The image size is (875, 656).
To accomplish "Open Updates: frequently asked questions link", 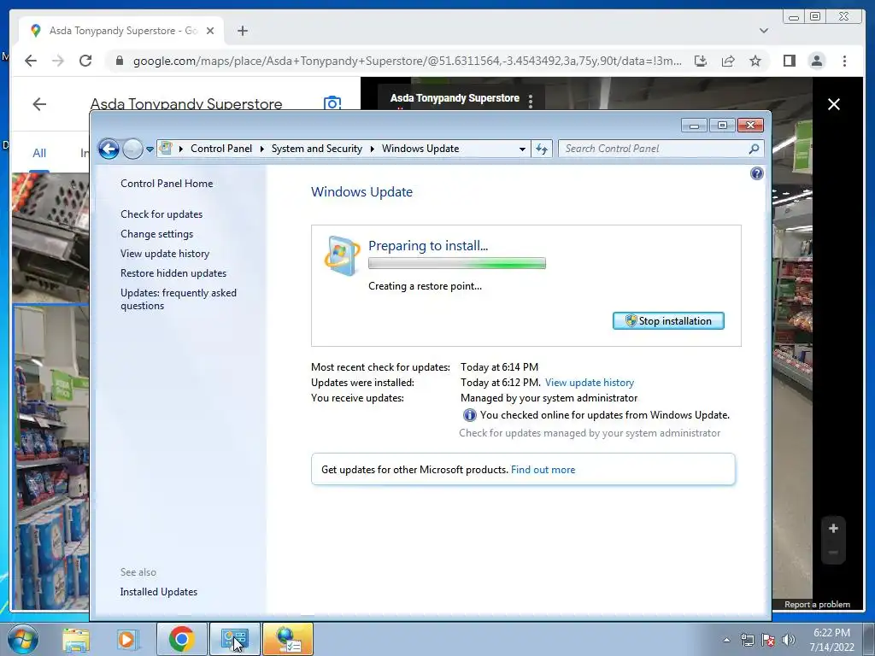I will 179,299.
